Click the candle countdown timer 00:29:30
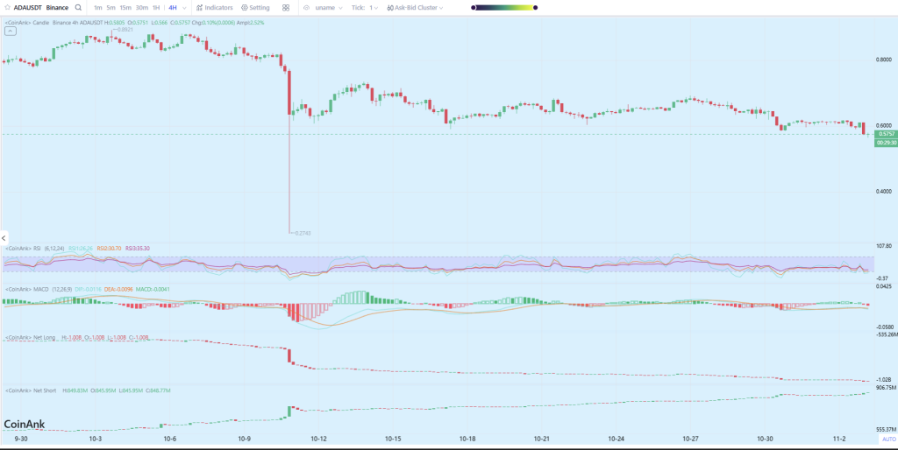This screenshot has height=450, width=898. tap(886, 143)
